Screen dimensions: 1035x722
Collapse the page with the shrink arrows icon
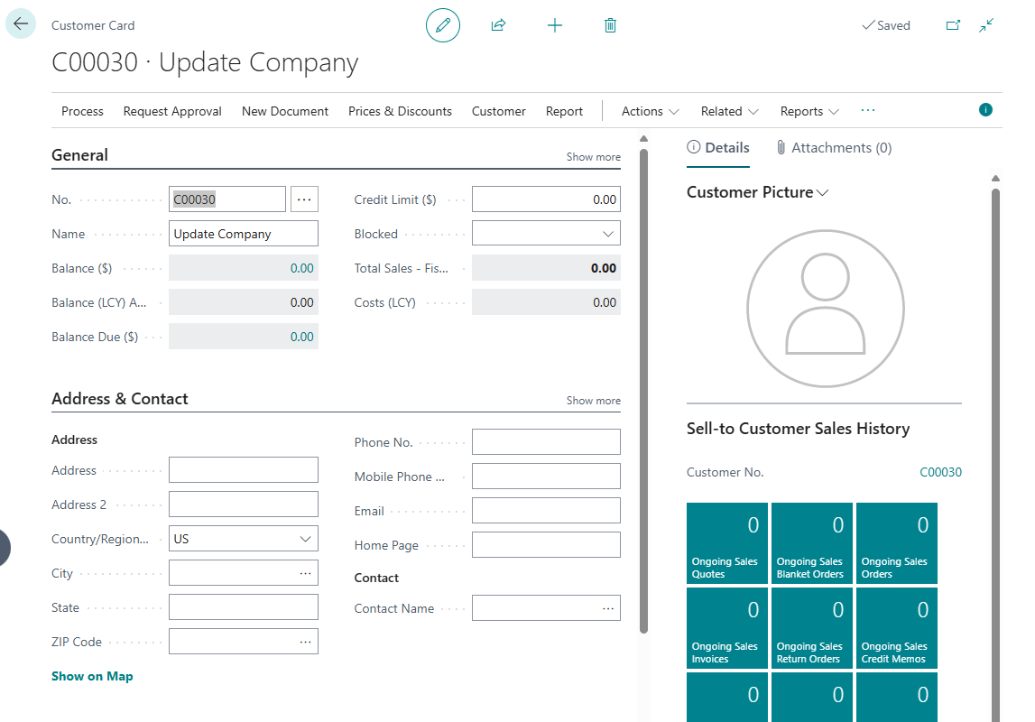click(x=987, y=25)
